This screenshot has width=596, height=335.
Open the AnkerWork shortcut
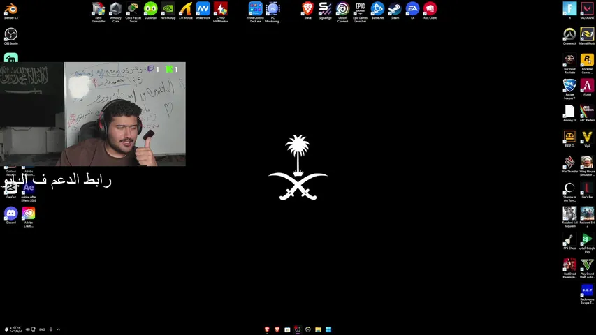203,10
